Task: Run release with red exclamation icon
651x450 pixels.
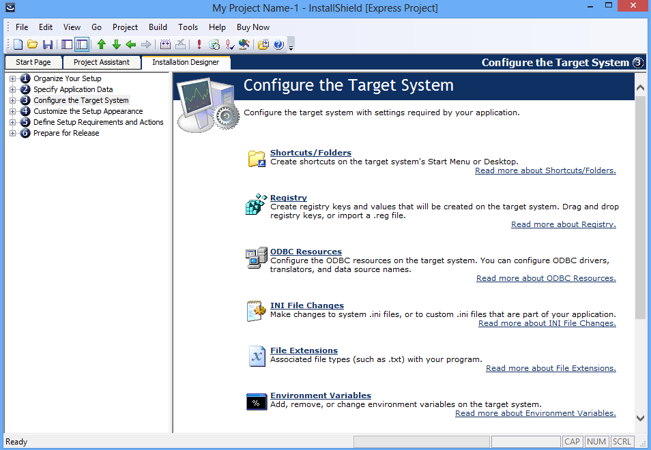Action: (x=199, y=44)
